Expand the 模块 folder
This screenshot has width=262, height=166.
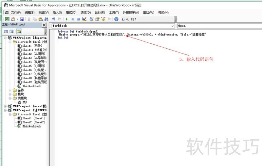click(x=10, y=94)
